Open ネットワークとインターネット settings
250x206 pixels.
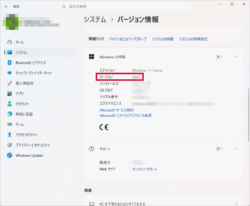click(40, 73)
